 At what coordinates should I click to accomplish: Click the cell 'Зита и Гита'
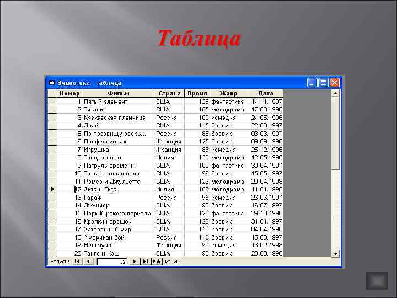click(118, 189)
